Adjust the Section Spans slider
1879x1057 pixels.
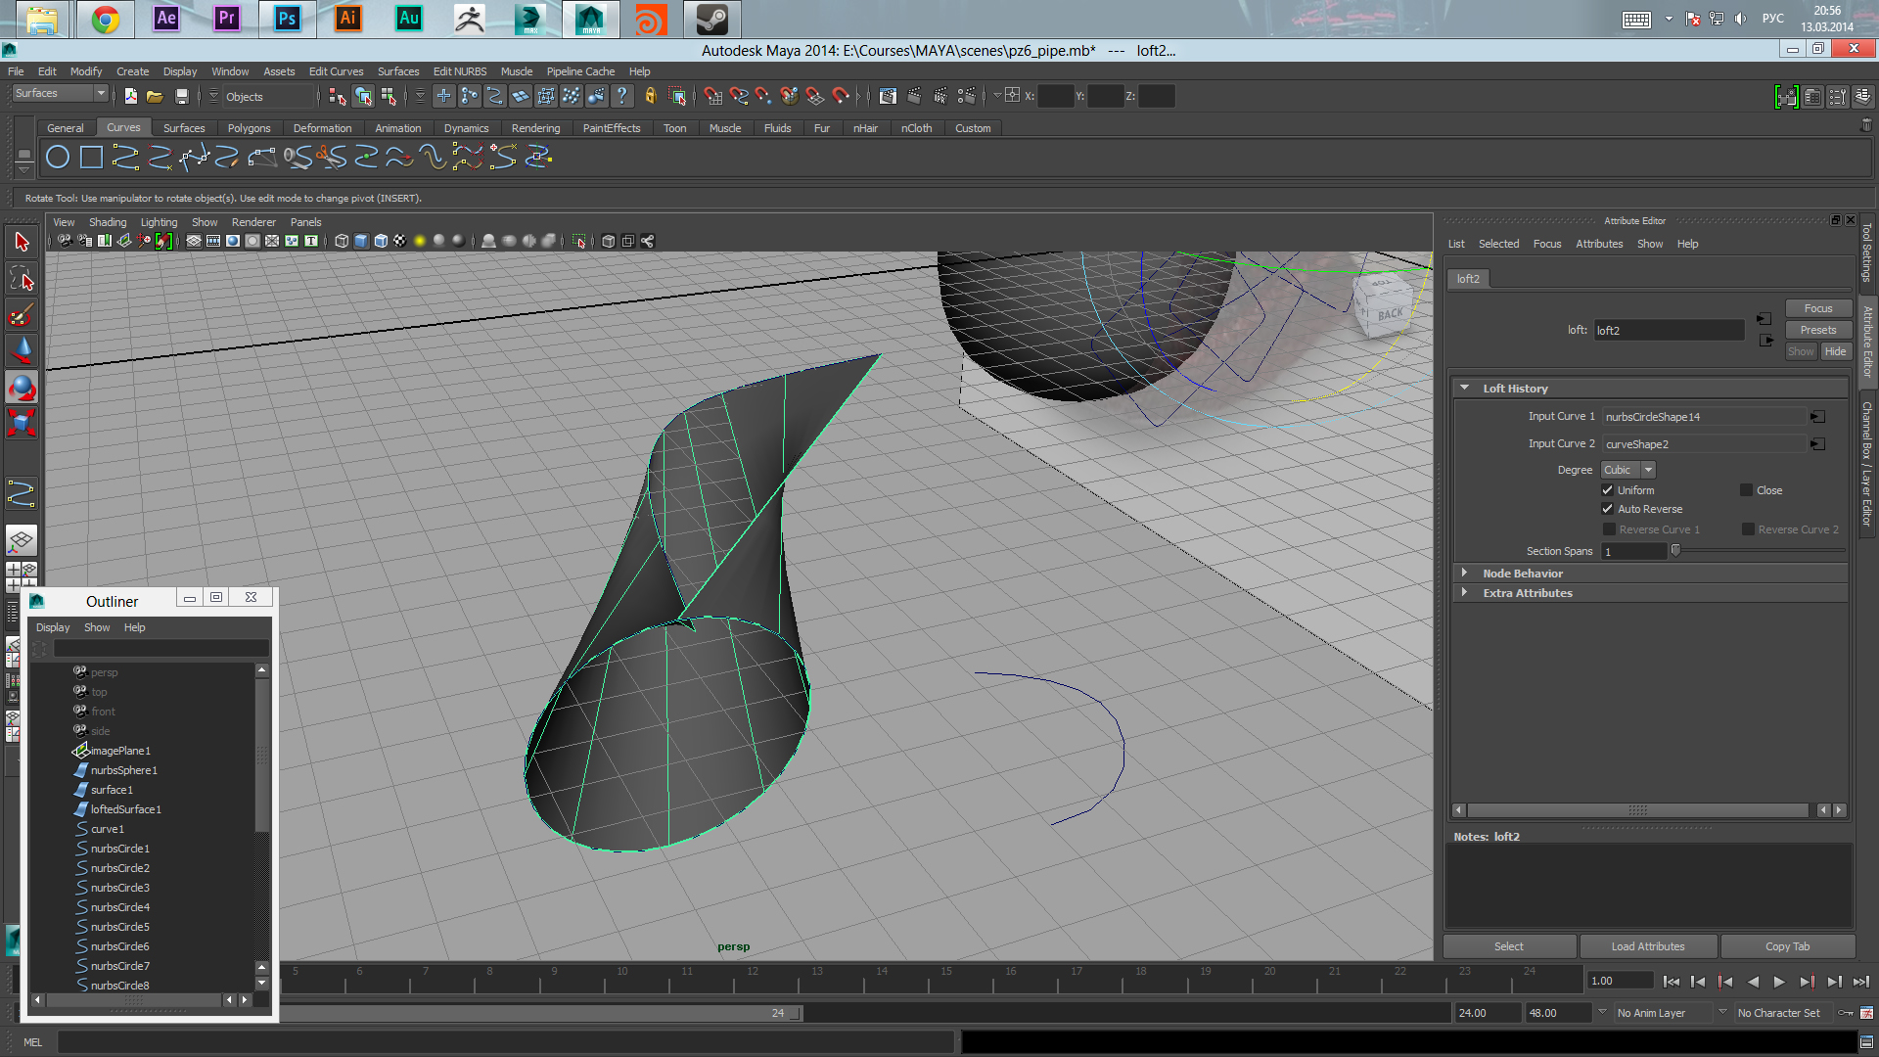pos(1675,551)
